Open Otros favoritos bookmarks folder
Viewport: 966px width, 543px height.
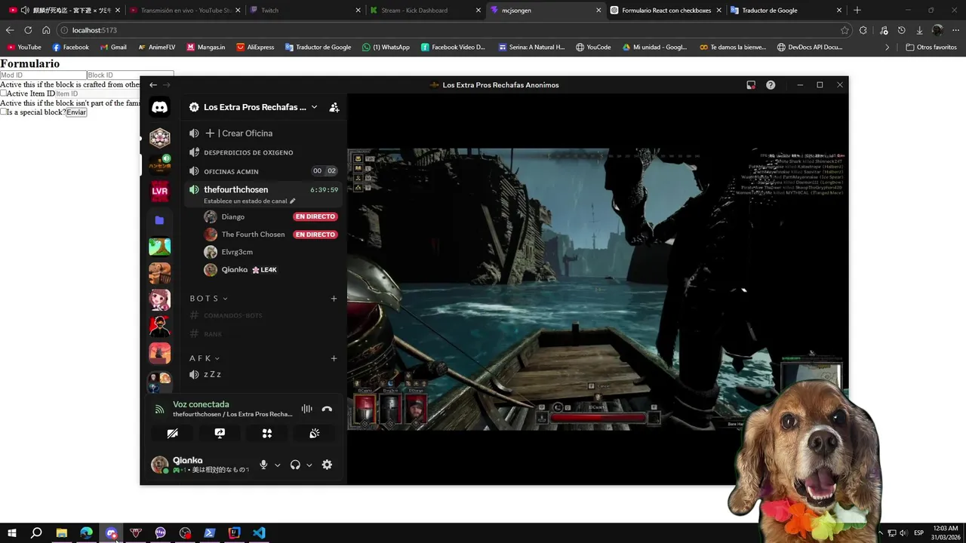pos(931,47)
